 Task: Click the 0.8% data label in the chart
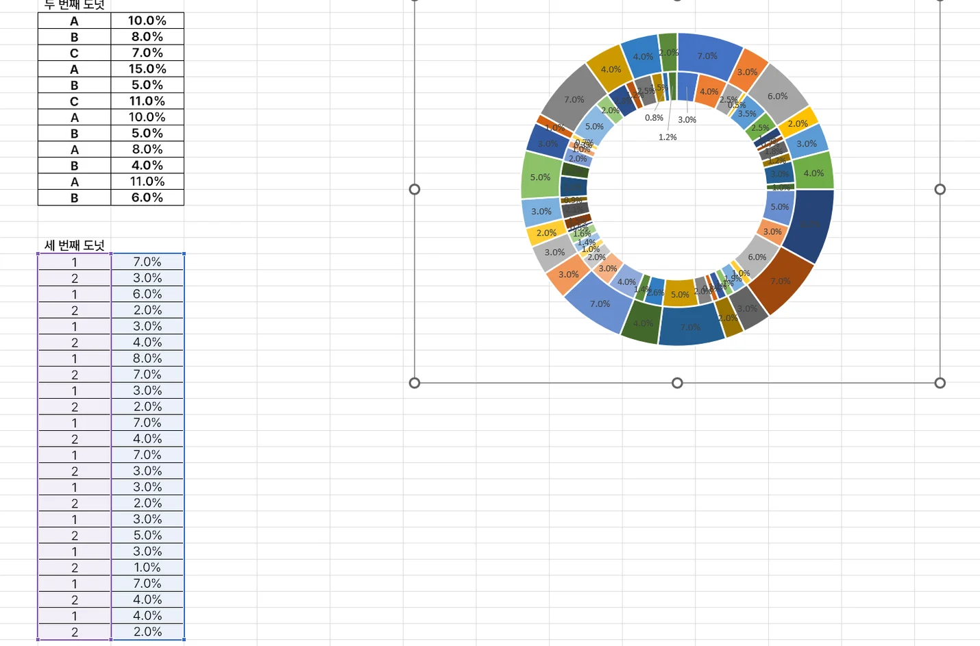[654, 118]
